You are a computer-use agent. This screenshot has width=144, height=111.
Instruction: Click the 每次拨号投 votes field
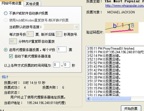click(30, 34)
